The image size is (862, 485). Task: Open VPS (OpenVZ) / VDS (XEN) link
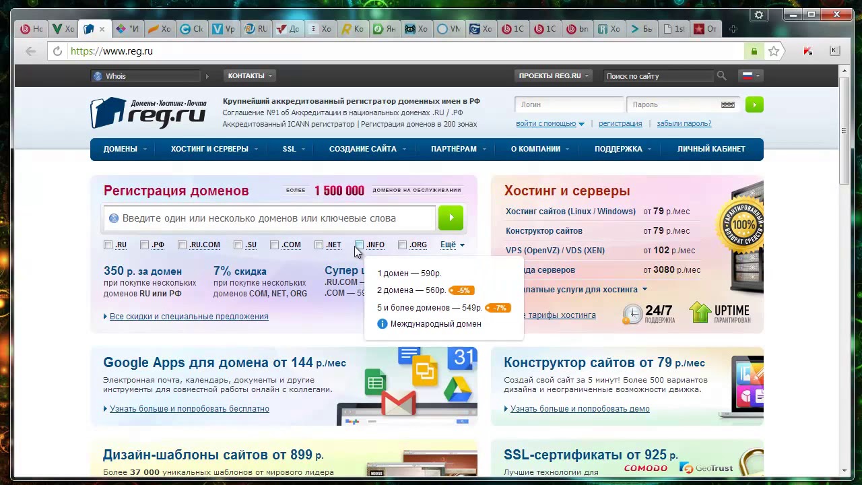click(555, 251)
